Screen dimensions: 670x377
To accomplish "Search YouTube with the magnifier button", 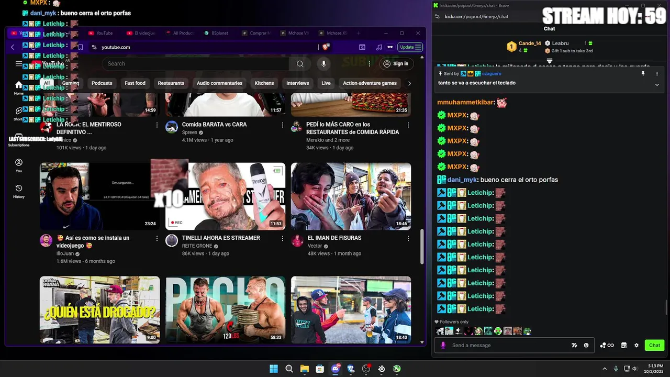I will [300, 64].
